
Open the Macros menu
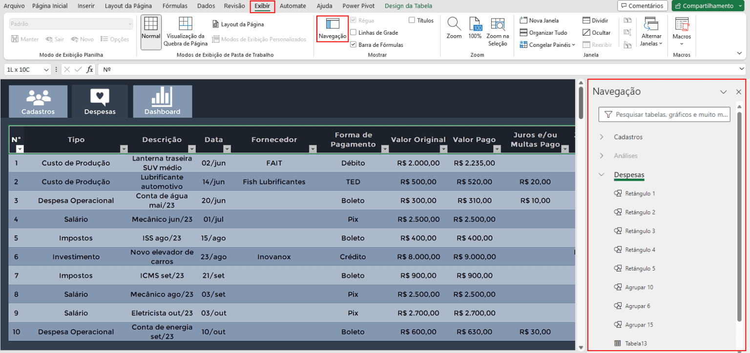click(x=682, y=32)
